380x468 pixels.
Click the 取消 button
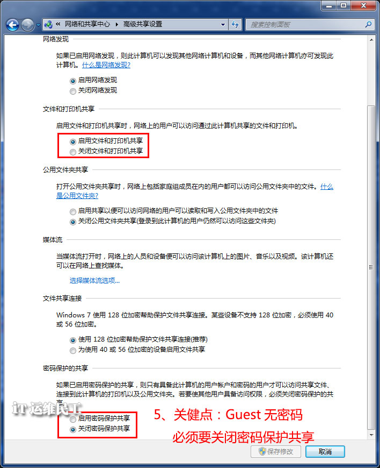[x=325, y=451]
